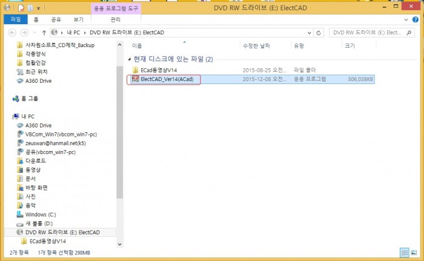Click the 2015-08-25 date cell
Screen dimensions: 424x261
tap(265, 70)
